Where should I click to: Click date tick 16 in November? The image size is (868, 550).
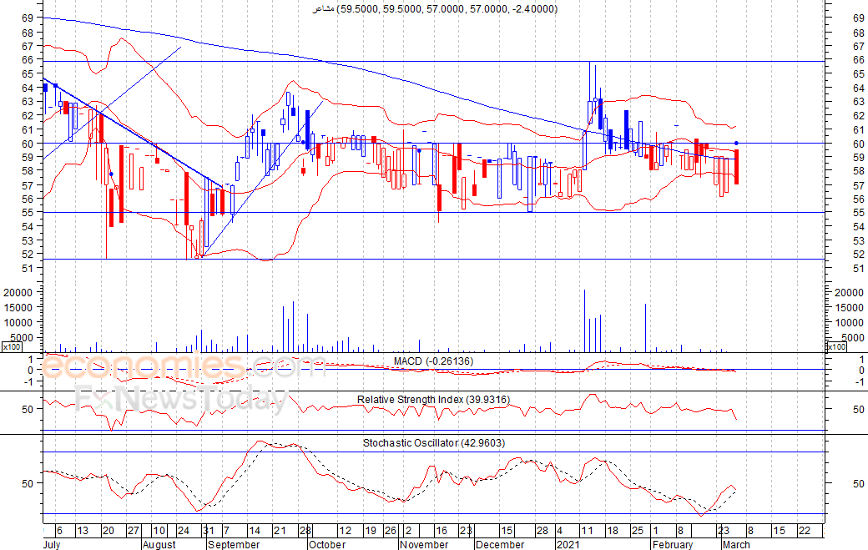pyautogui.click(x=442, y=531)
